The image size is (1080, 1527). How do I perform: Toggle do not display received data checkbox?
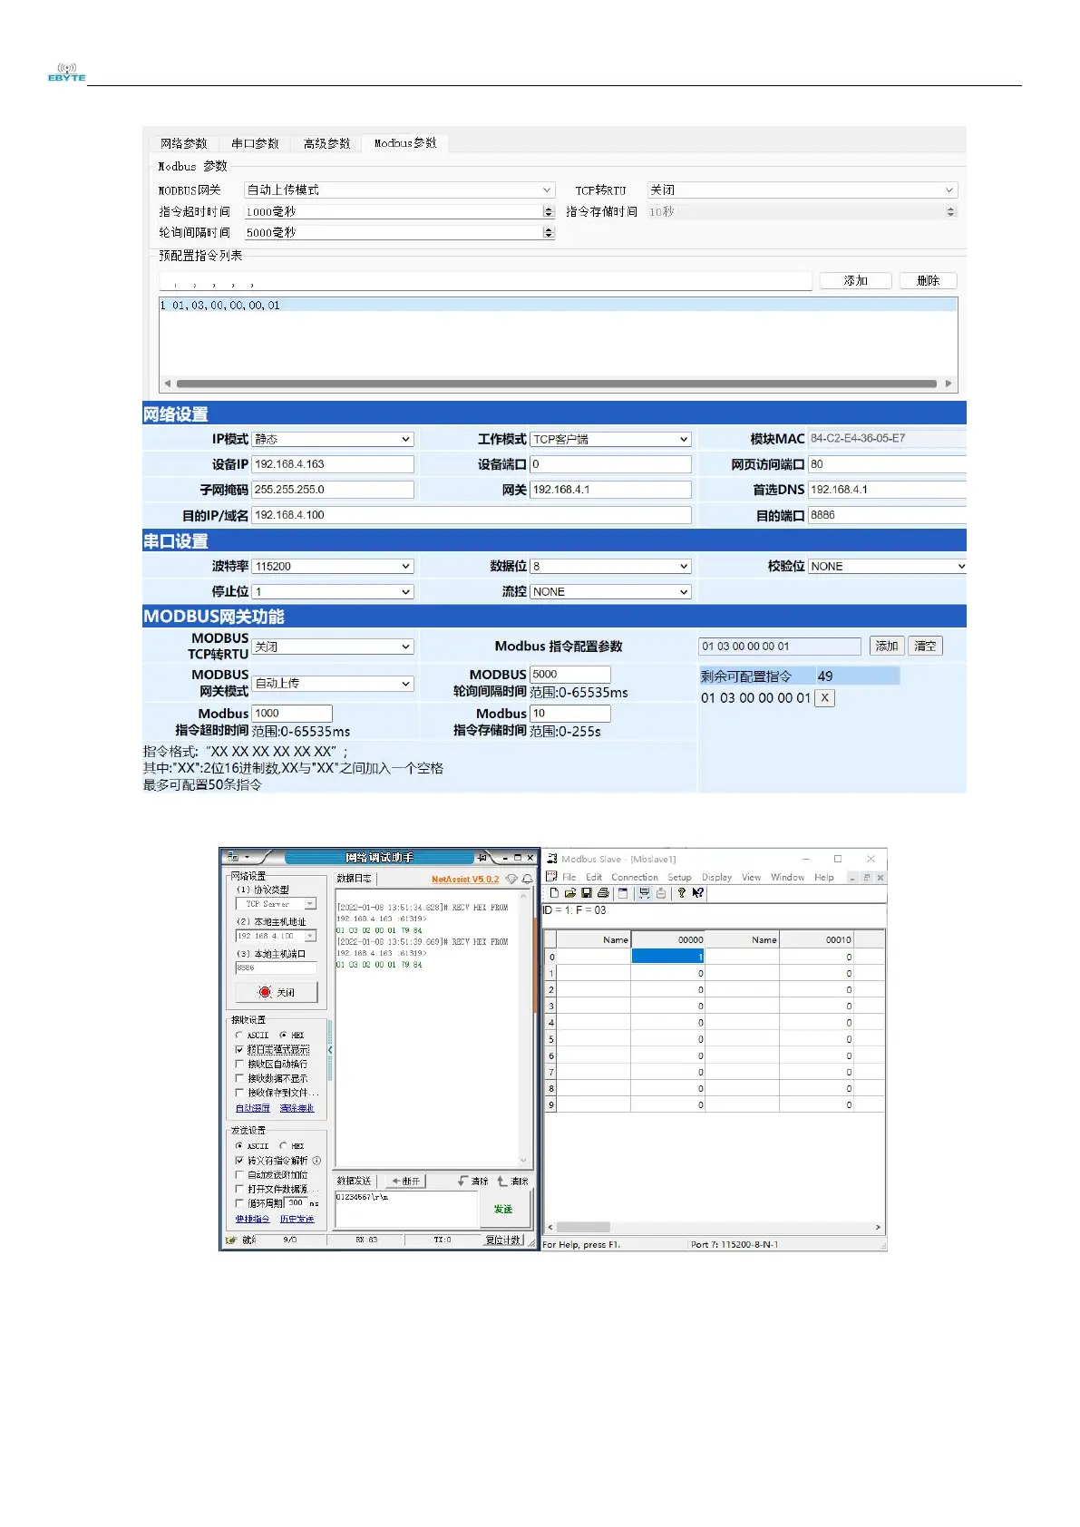click(239, 1078)
